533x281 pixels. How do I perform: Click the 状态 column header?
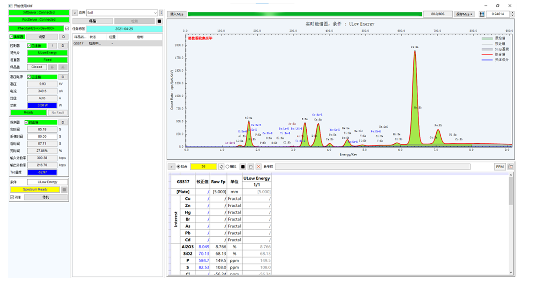pyautogui.click(x=93, y=37)
